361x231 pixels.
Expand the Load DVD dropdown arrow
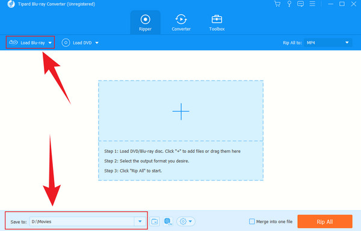[97, 43]
